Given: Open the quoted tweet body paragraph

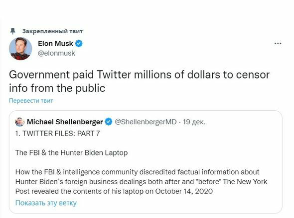Looking at the screenshot, I should coord(141,182).
